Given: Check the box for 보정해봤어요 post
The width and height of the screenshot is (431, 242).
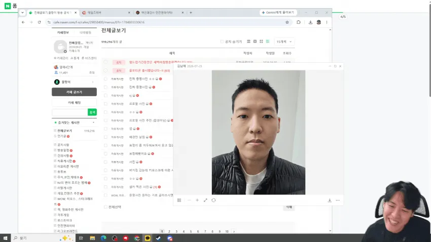Looking at the screenshot, I should tap(105, 153).
